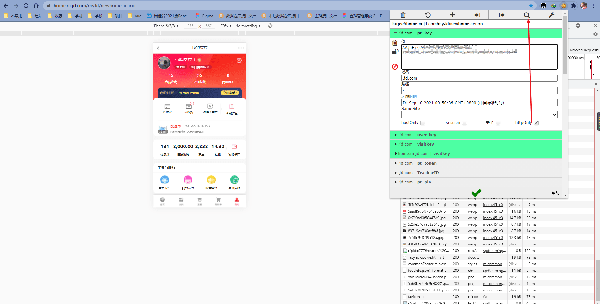Viewport: 600px width, 304px height.
Task: Open cookie search with magnifier icon
Action: 527,15
